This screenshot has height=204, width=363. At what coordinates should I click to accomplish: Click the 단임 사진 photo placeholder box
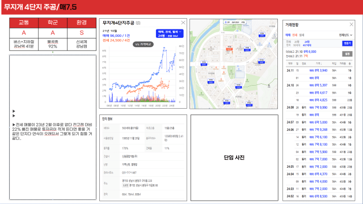pyautogui.click(x=234, y=158)
